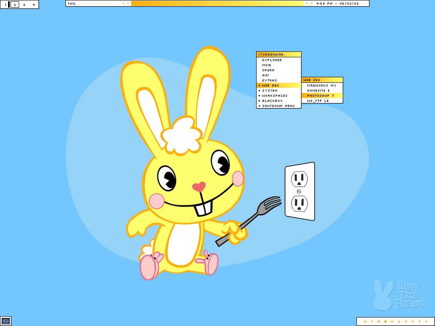Click the E icon in bottom-left tray
The height and width of the screenshot is (326, 435).
click(x=6, y=321)
